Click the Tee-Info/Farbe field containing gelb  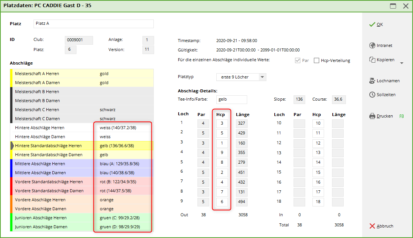tap(232, 99)
